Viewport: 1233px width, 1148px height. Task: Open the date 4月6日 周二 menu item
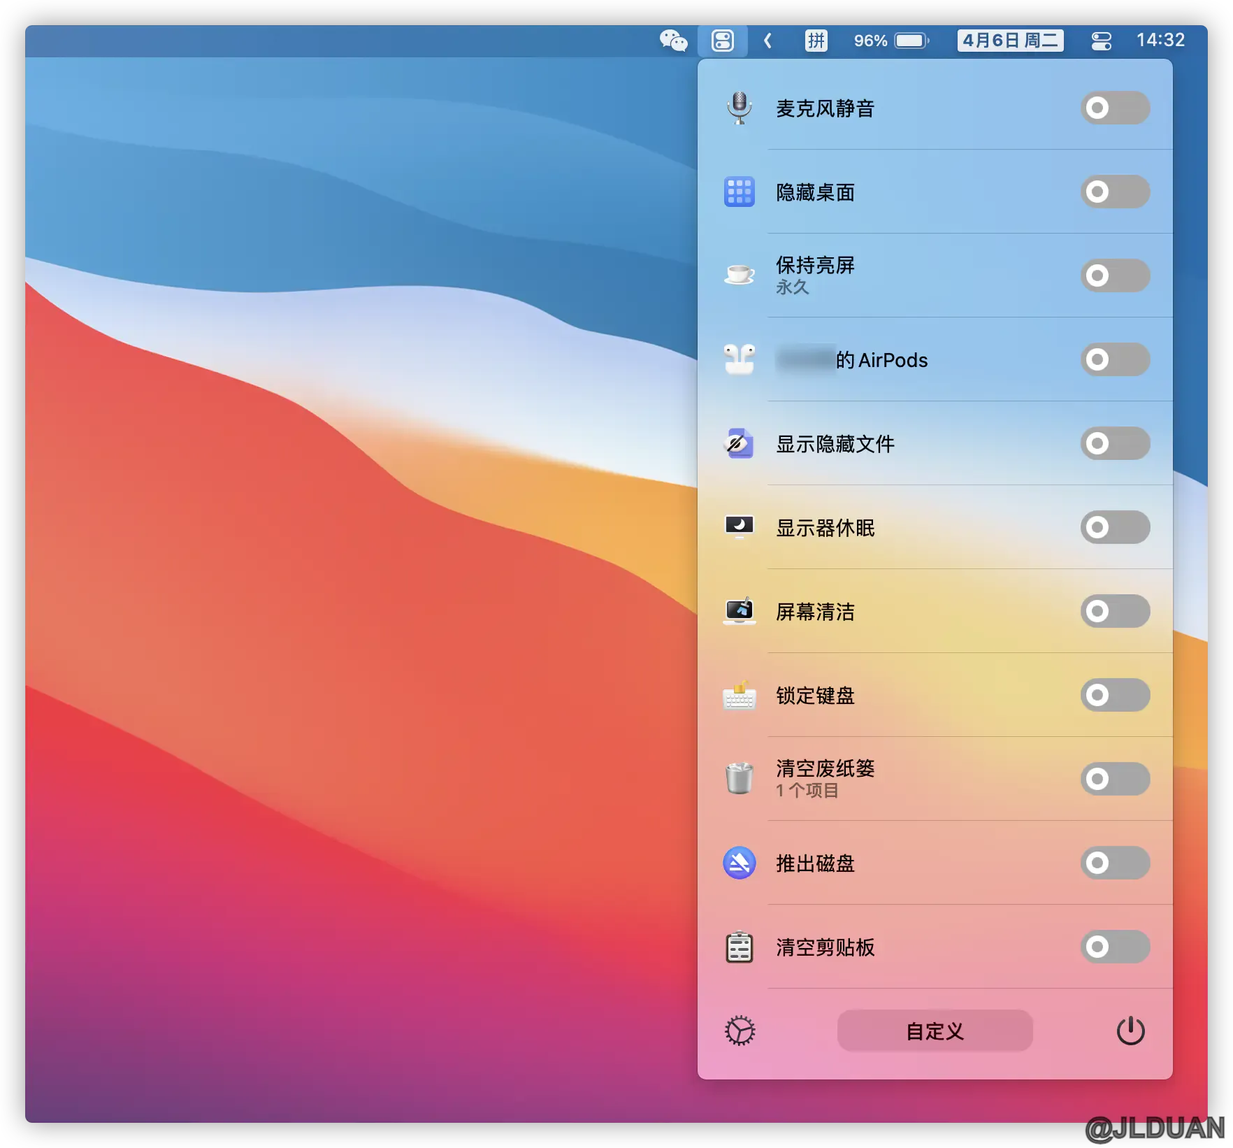click(1010, 41)
